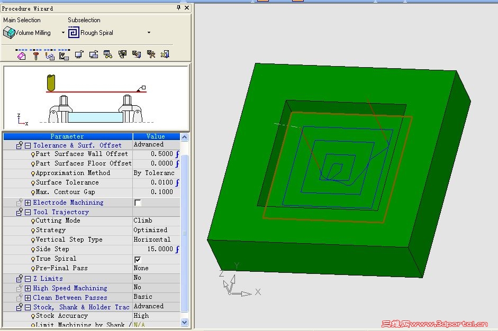Click the Rough Spiral subselection icon

click(x=74, y=32)
